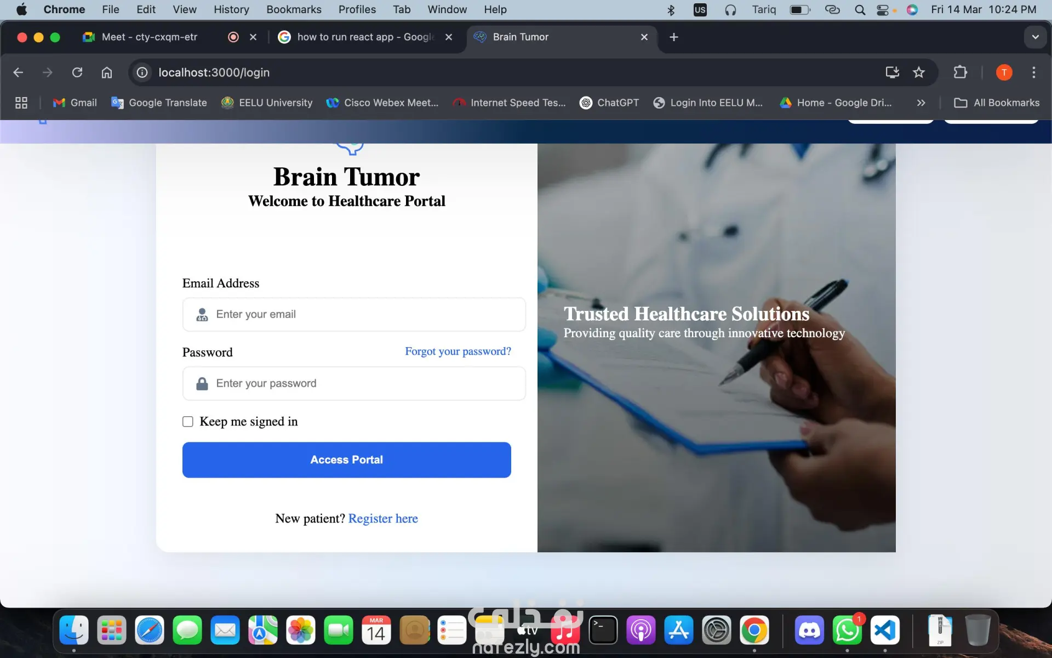The width and height of the screenshot is (1052, 658).
Task: Click the browser extensions puzzle icon
Action: coord(960,72)
